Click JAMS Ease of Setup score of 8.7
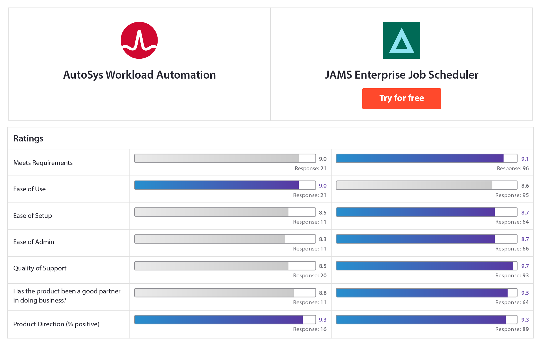This screenshot has height=346, width=541. [525, 212]
